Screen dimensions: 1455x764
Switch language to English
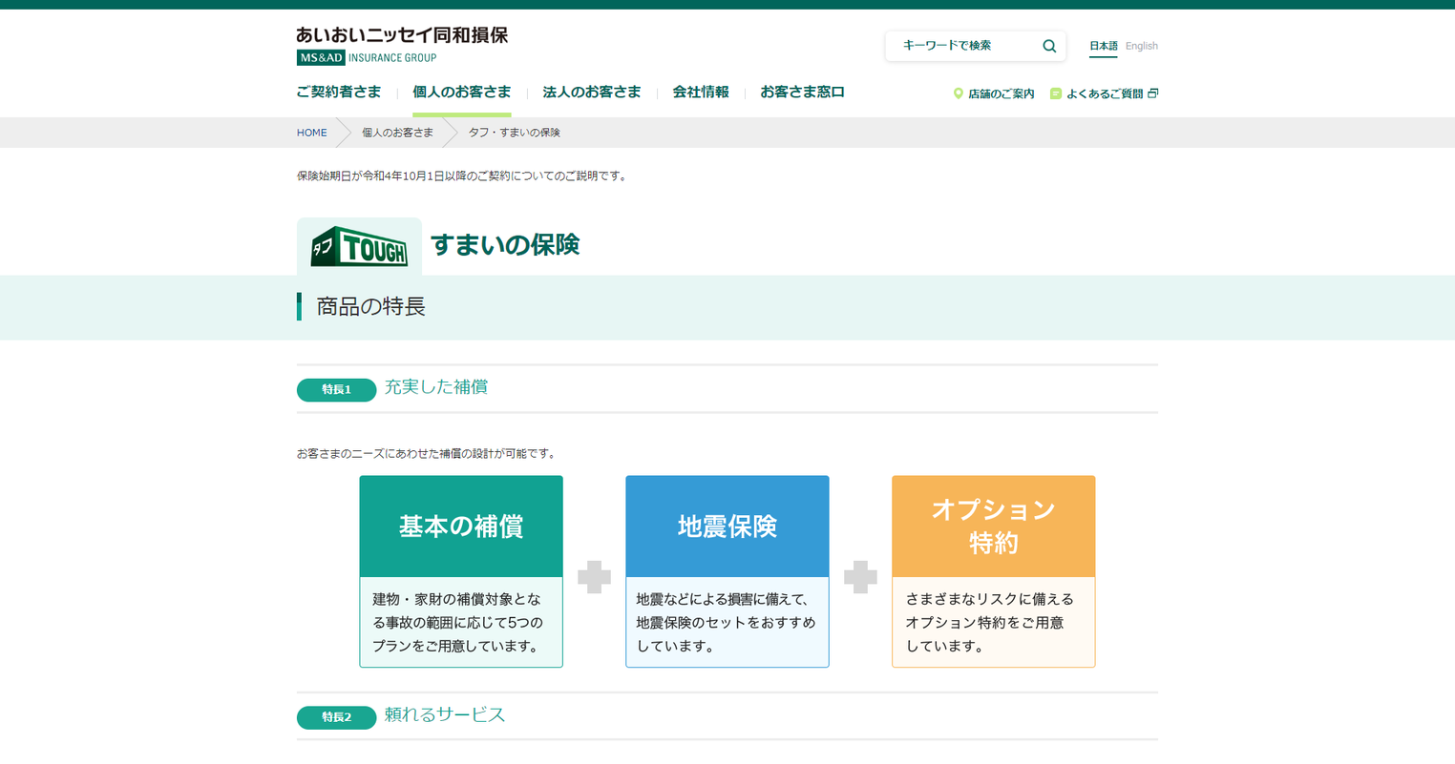coord(1142,46)
